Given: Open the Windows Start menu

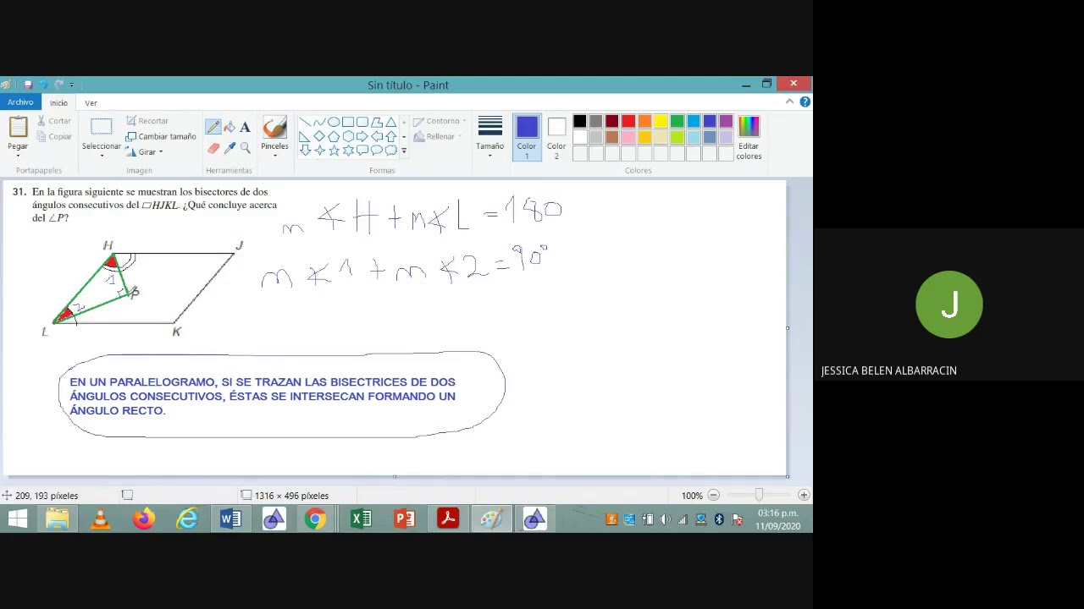Looking at the screenshot, I should 17,518.
